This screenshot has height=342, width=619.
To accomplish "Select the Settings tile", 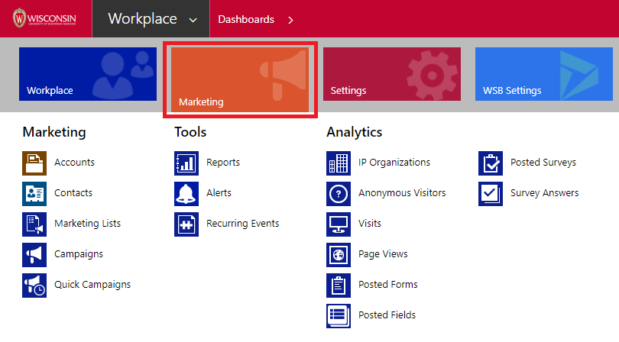I will click(392, 74).
